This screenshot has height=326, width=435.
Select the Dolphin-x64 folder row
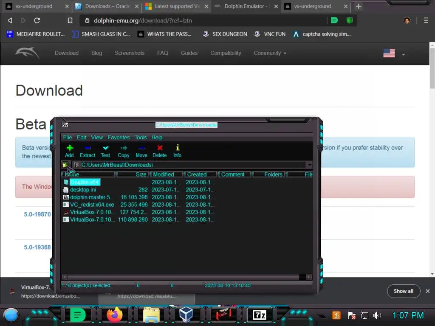[85, 182]
